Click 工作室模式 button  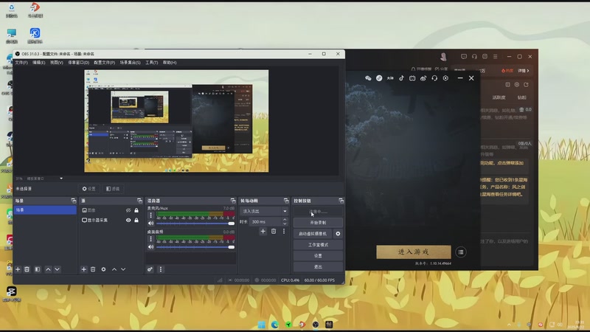coord(318,245)
